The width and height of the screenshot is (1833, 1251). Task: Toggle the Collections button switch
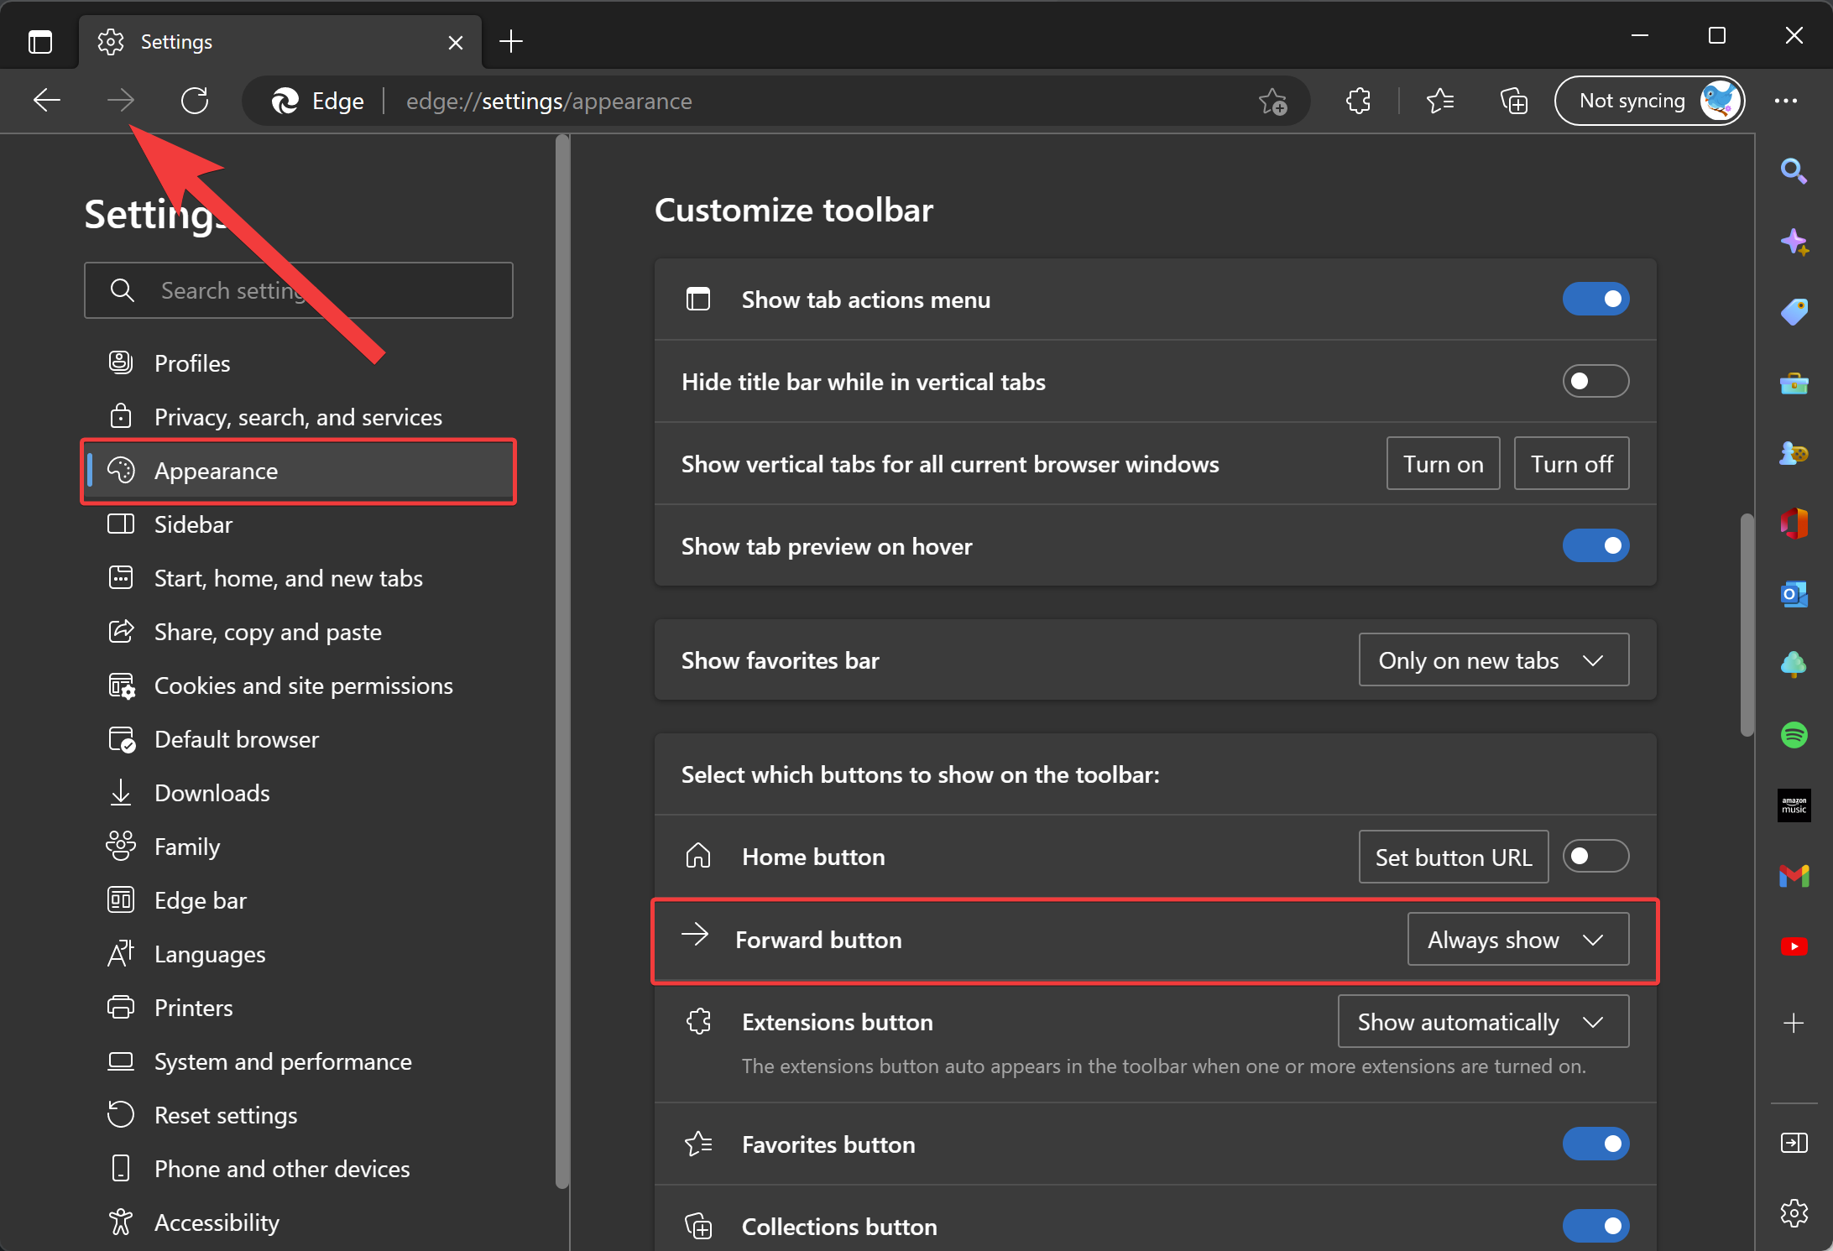point(1595,1226)
